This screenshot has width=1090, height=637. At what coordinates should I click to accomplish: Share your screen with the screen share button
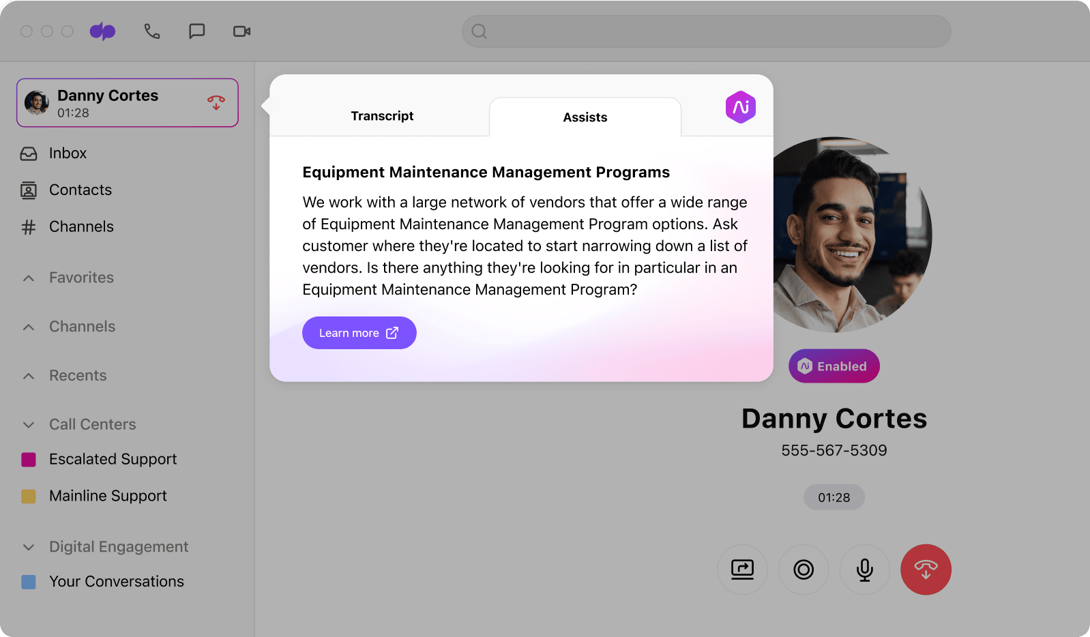pyautogui.click(x=742, y=569)
